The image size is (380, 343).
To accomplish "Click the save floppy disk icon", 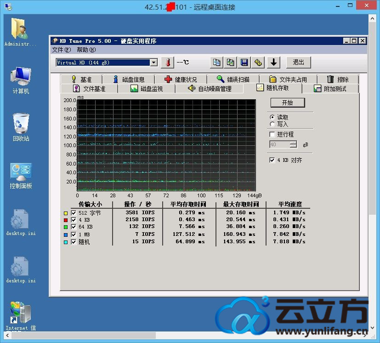I will (244, 63).
